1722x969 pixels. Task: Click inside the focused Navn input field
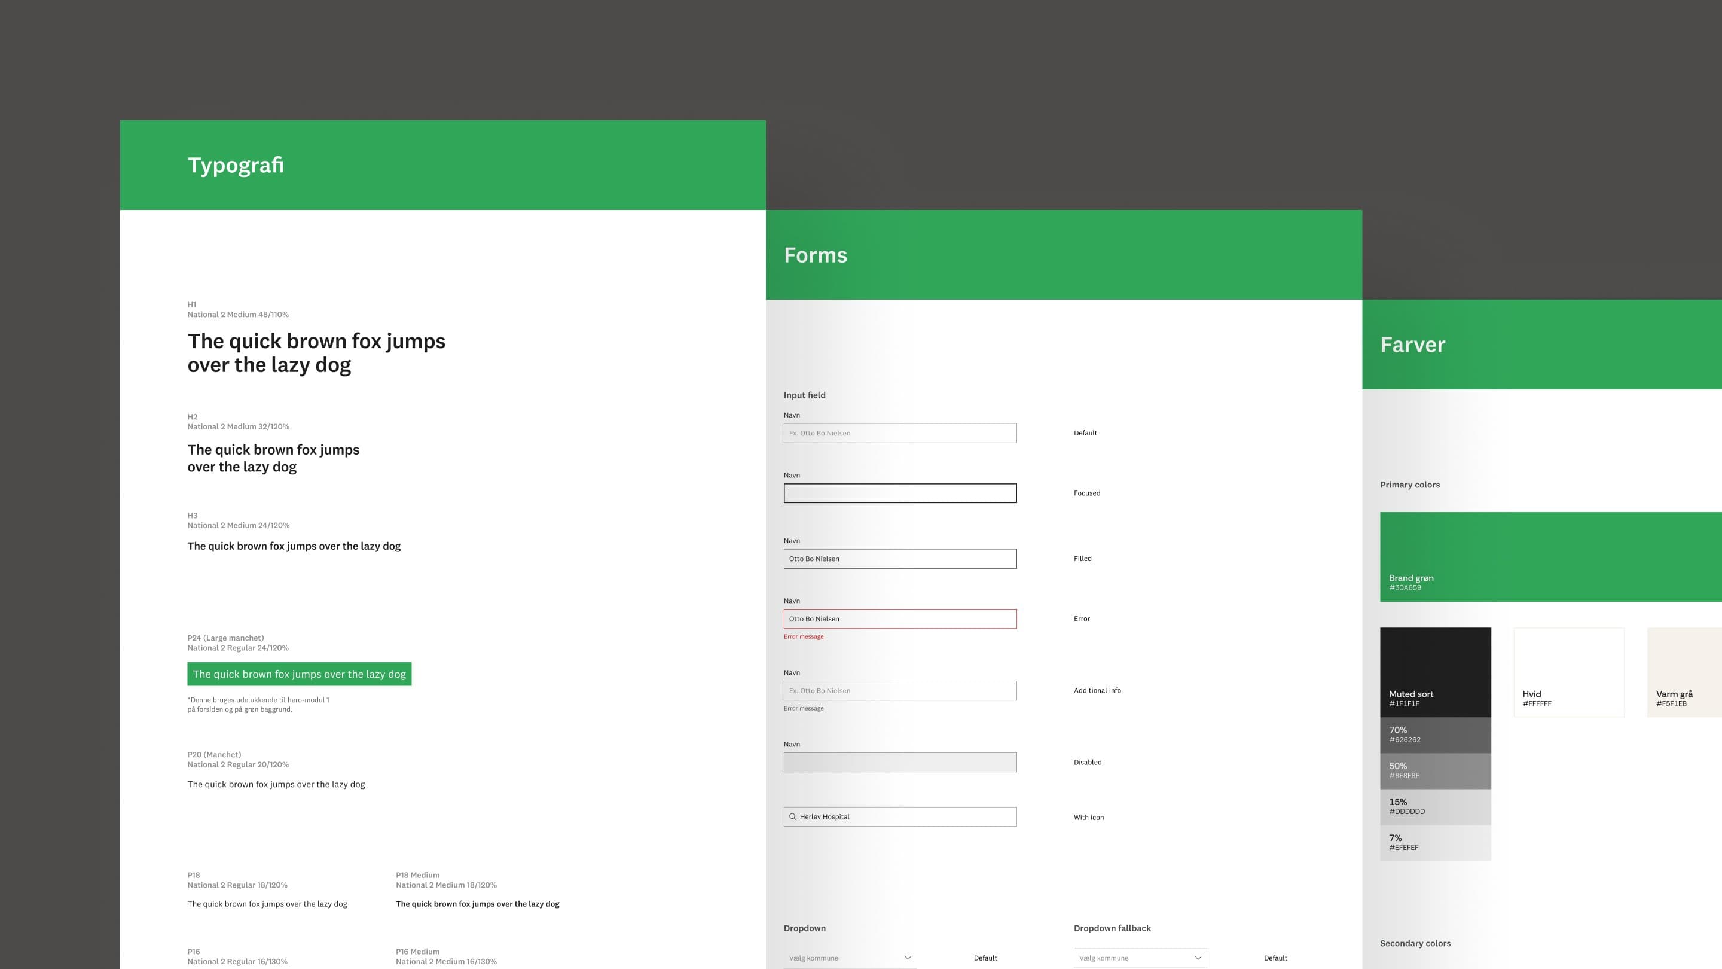click(900, 493)
